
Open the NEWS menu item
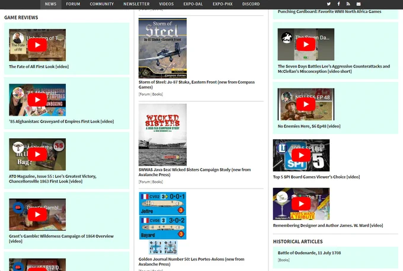50,4
